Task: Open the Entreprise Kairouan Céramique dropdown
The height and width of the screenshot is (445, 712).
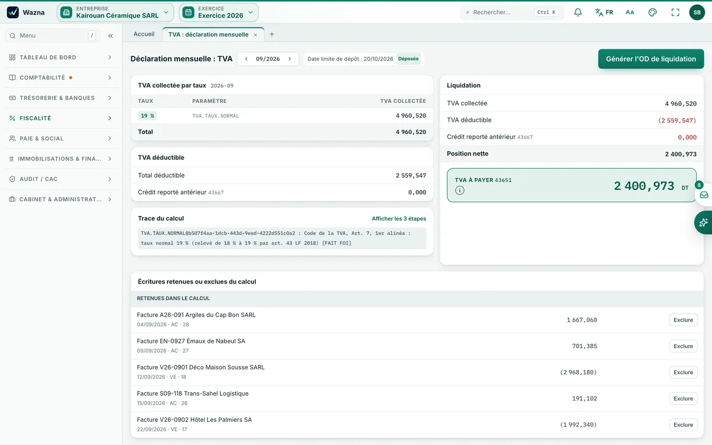Action: tap(116, 12)
